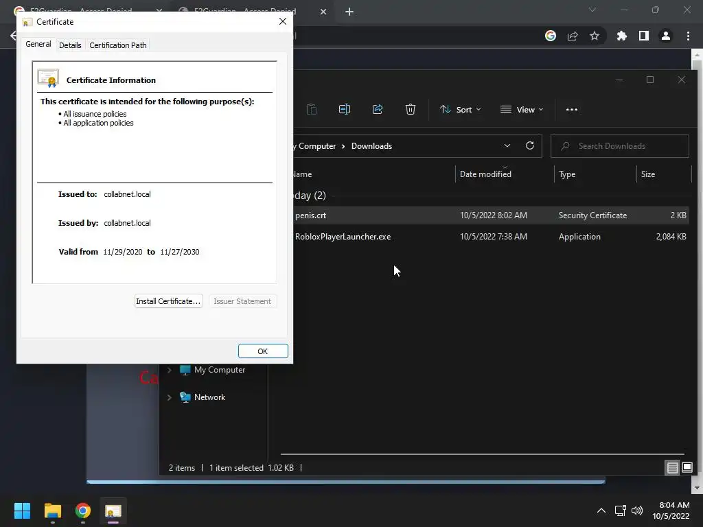This screenshot has width=703, height=527.
Task: Click the rename icon in Explorer toolbar
Action: (345, 109)
